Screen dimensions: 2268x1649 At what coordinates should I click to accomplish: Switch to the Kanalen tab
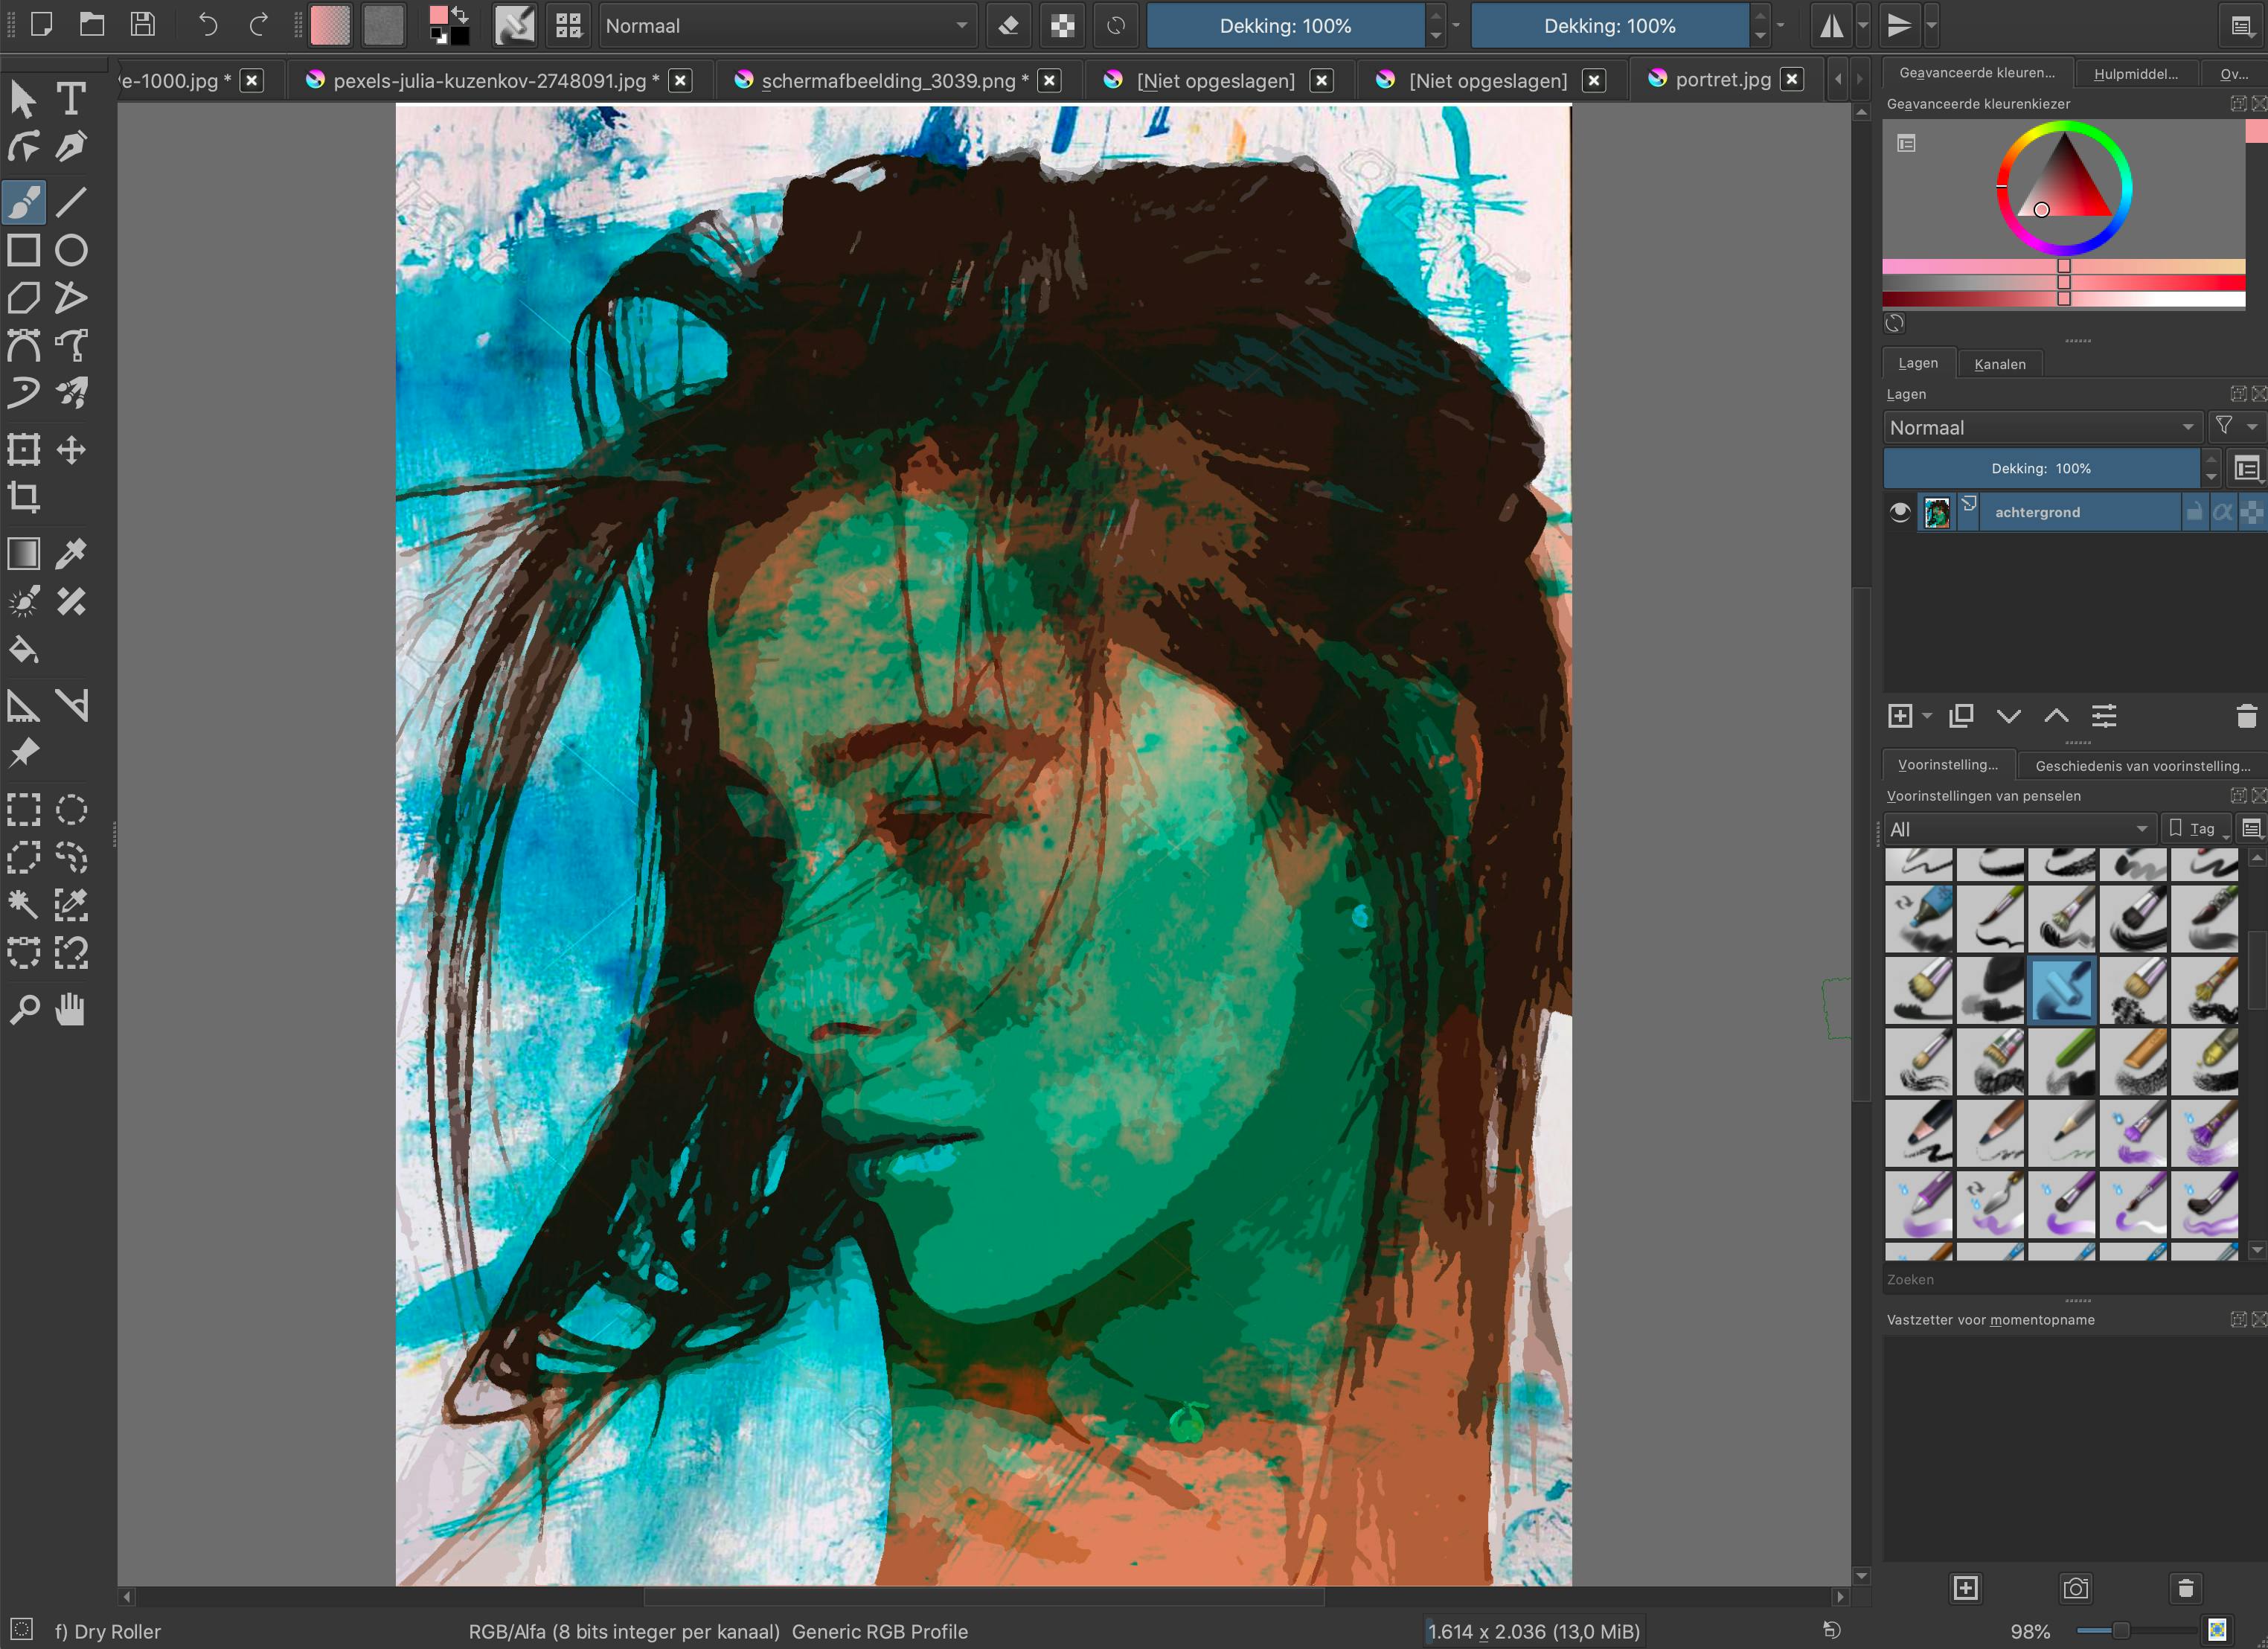(1999, 364)
